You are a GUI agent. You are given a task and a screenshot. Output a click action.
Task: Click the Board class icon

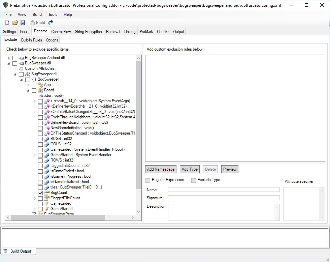point(40,90)
